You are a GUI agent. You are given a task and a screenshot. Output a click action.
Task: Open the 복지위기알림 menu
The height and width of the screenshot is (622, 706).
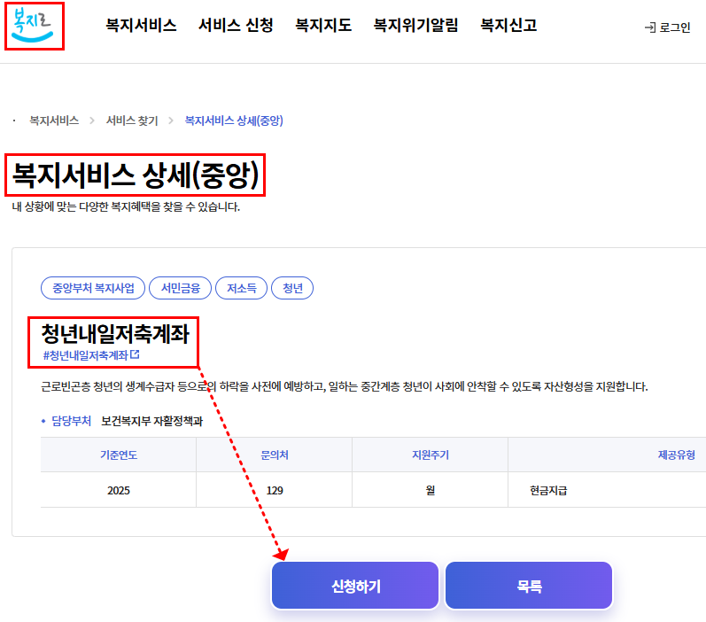415,25
